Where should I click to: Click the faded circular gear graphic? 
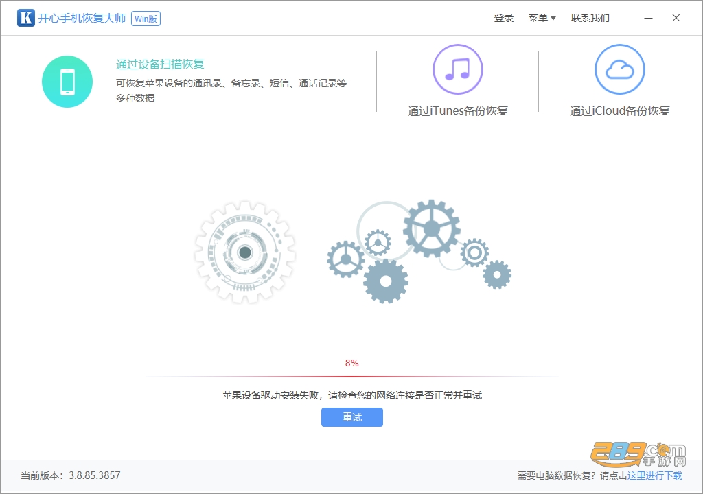(245, 252)
